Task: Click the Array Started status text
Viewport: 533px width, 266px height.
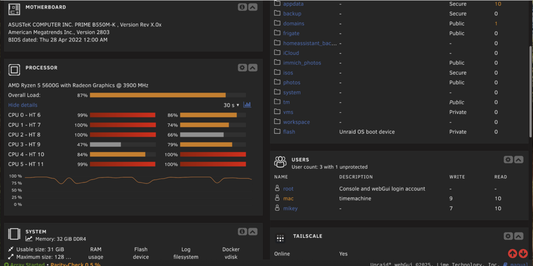Action: pos(27,264)
